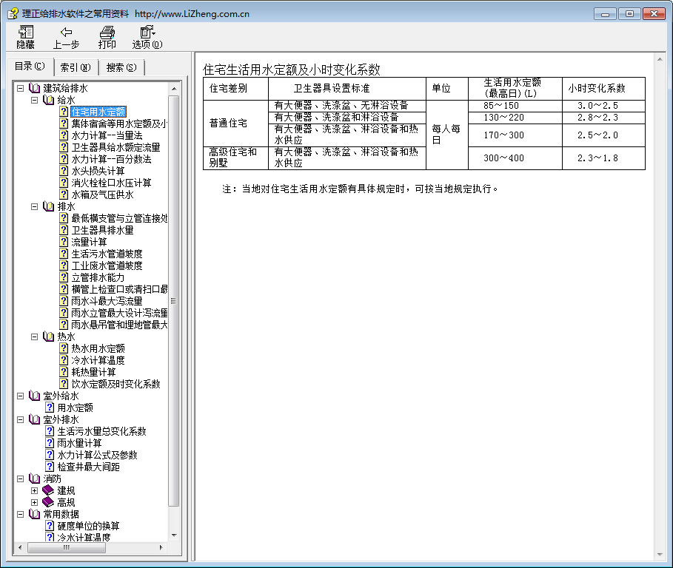Expand the 高规 tree node
The image size is (673, 568).
tap(35, 502)
